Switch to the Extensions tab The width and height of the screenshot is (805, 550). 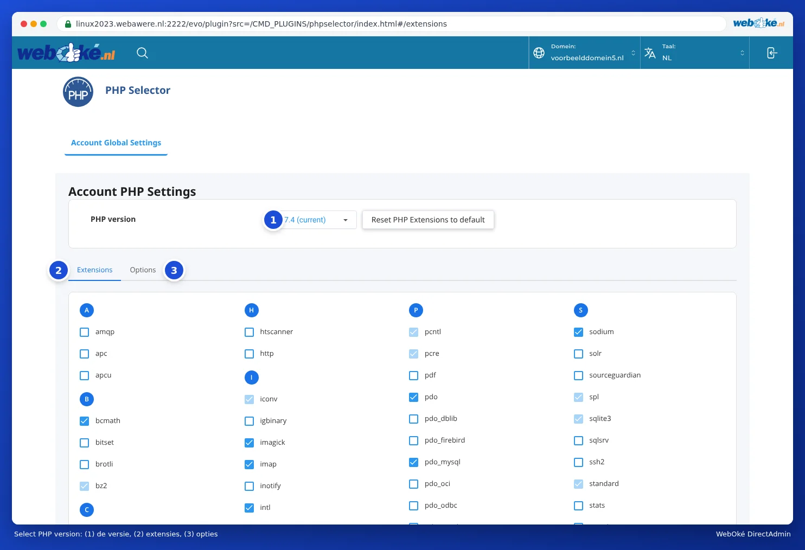tap(94, 270)
